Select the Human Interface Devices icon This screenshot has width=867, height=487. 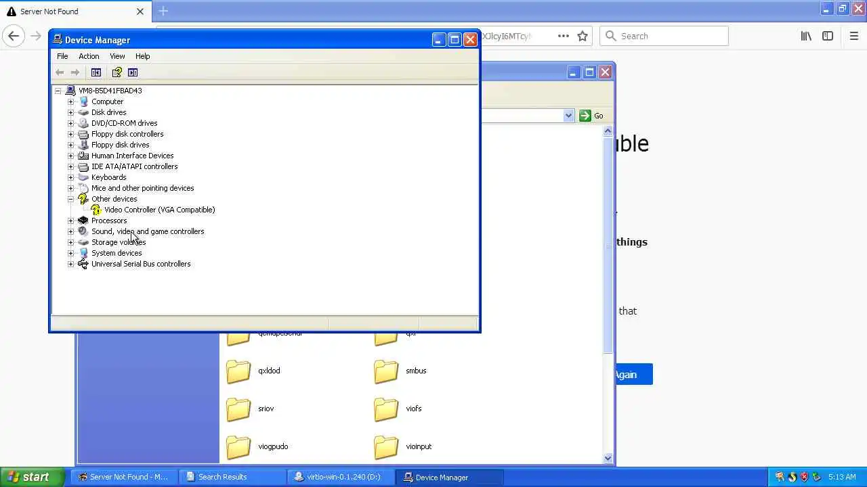(83, 156)
